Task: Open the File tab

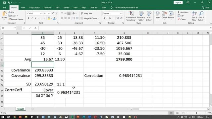Action: click(x=4, y=8)
